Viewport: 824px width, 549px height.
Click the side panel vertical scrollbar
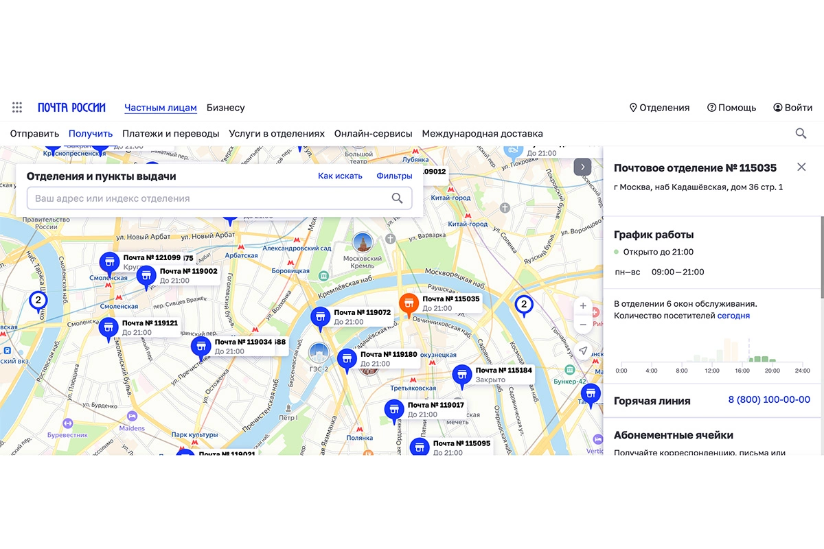821,257
